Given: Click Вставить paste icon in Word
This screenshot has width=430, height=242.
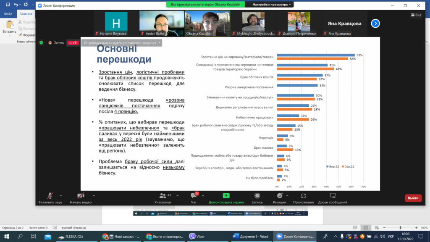Looking at the screenshot, I should 10,25.
